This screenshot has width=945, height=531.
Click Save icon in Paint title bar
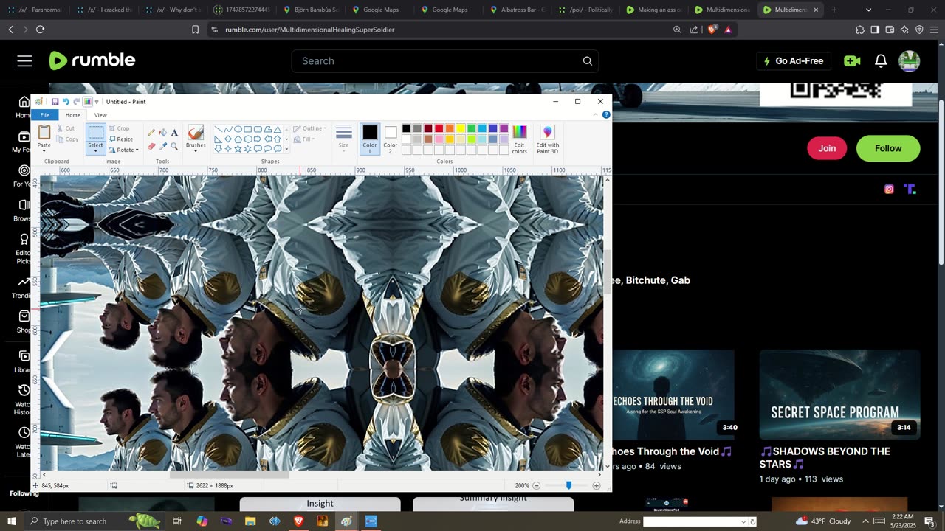pyautogui.click(x=55, y=102)
